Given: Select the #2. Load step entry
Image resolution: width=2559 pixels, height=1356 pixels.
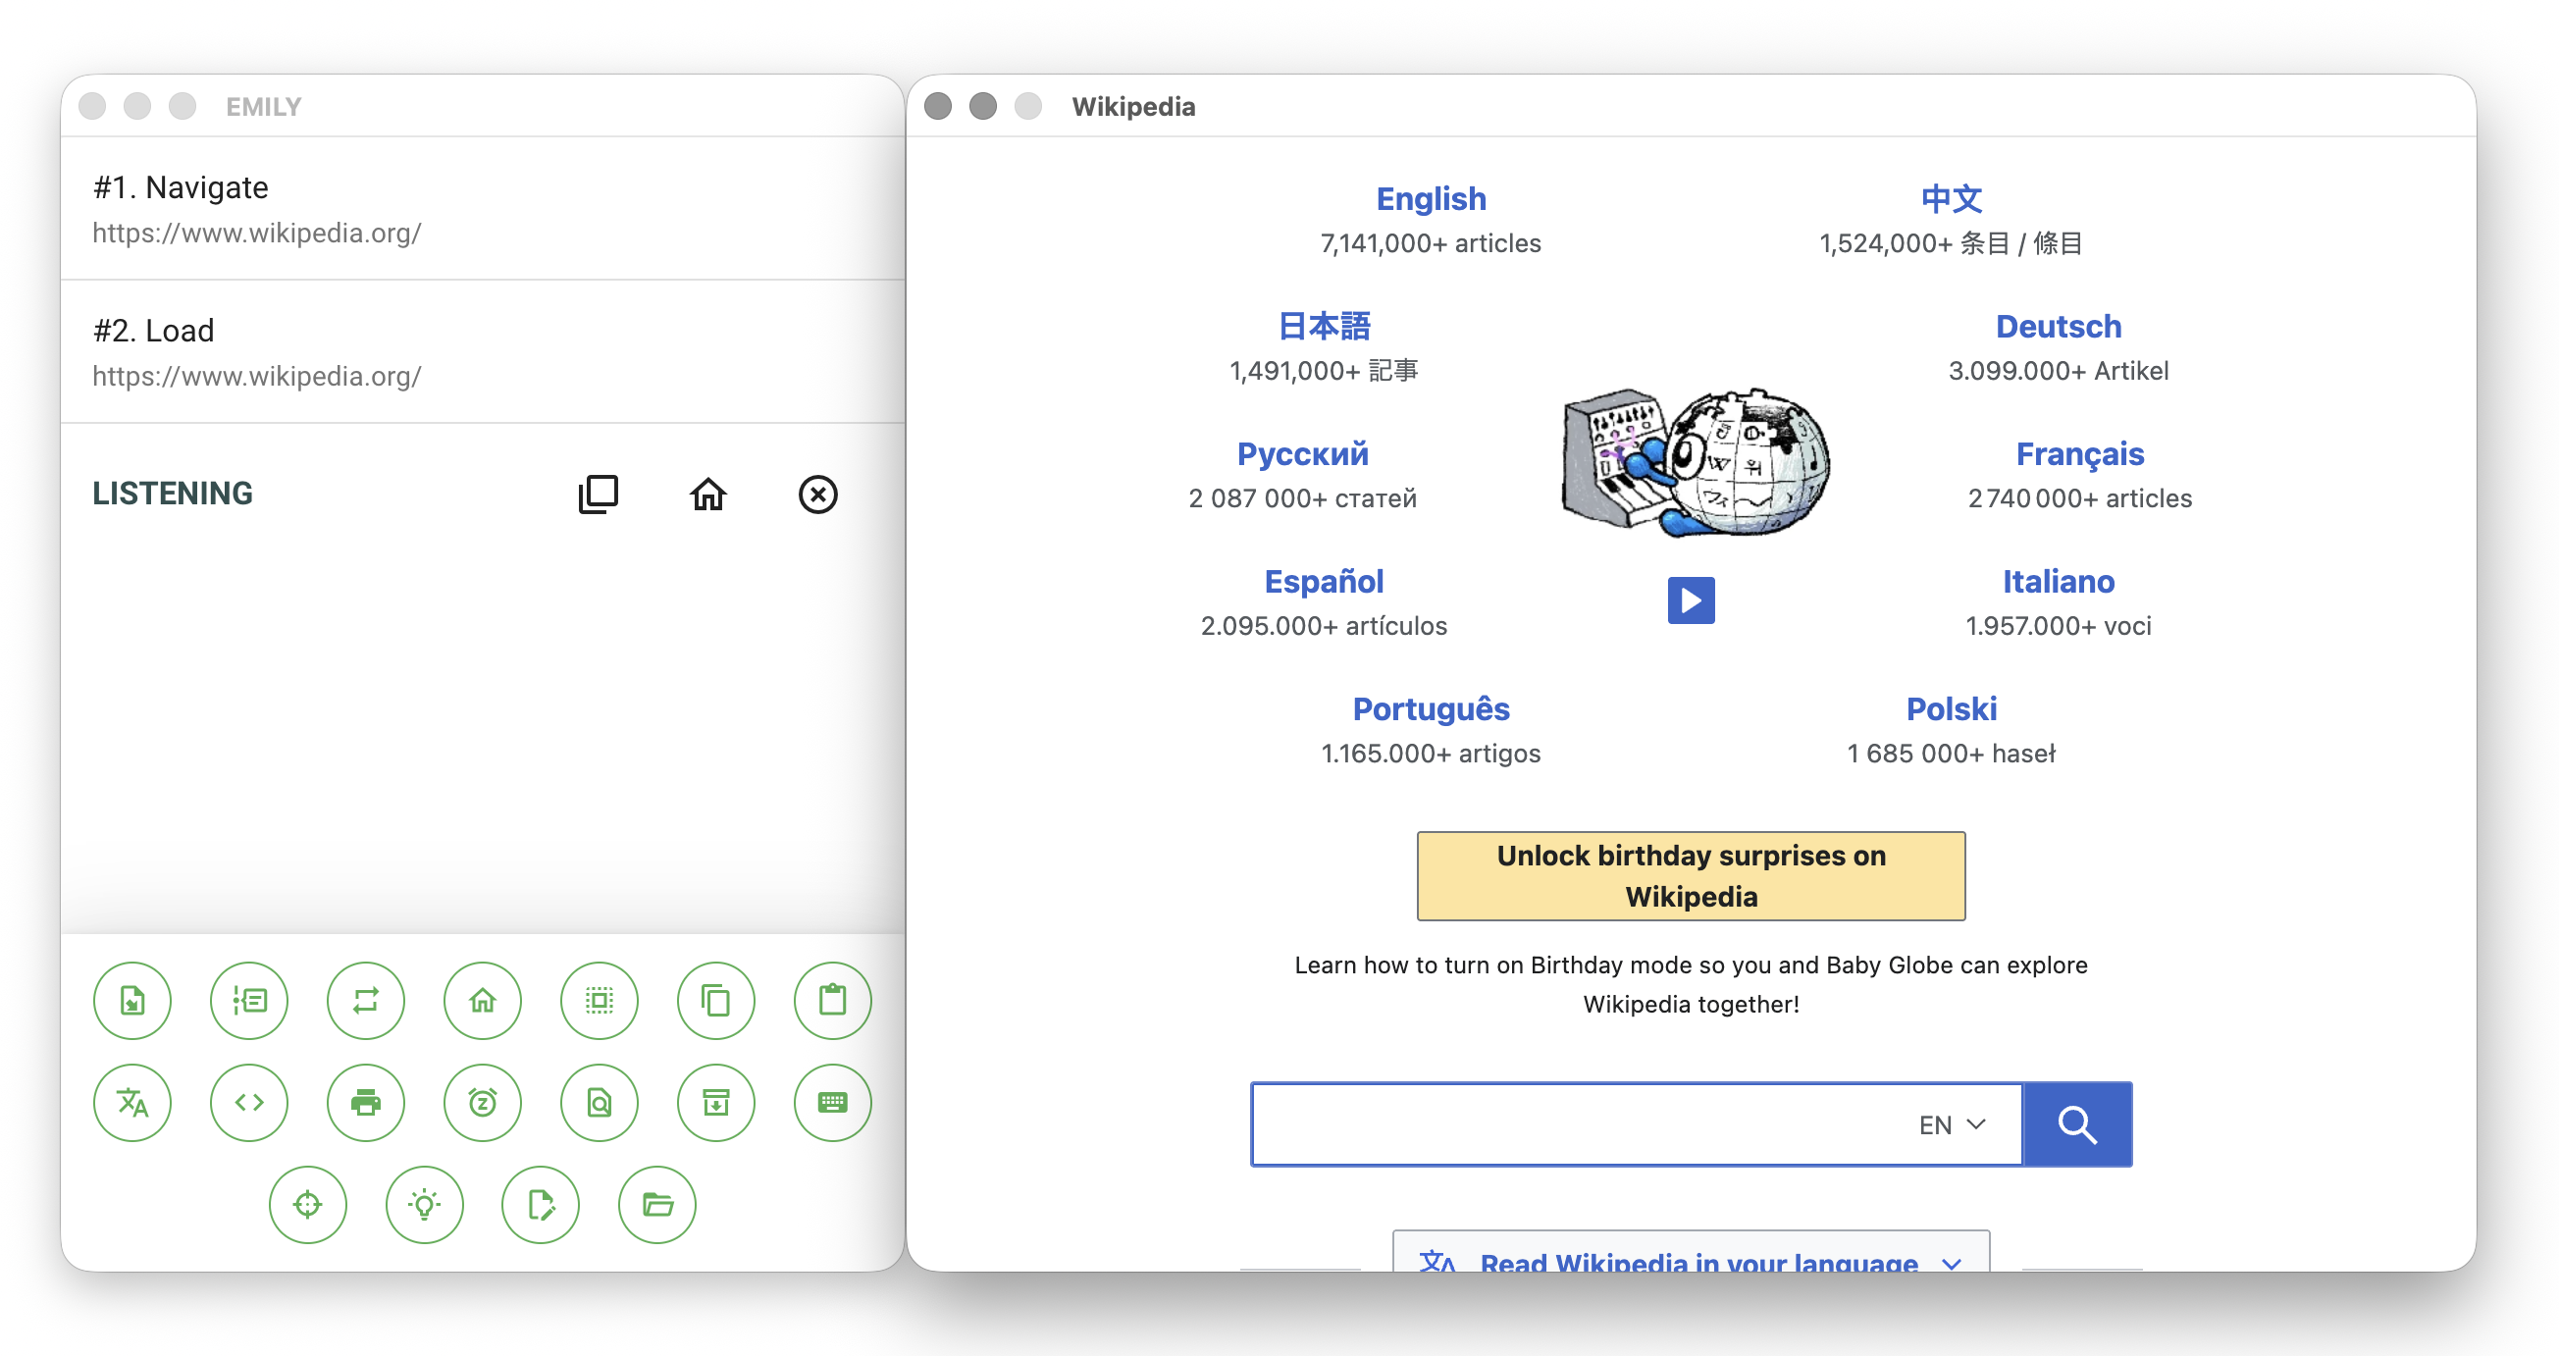Looking at the screenshot, I should click(482, 351).
